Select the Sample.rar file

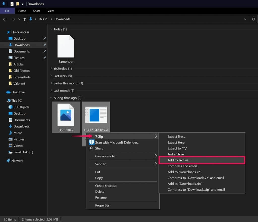tap(66, 49)
